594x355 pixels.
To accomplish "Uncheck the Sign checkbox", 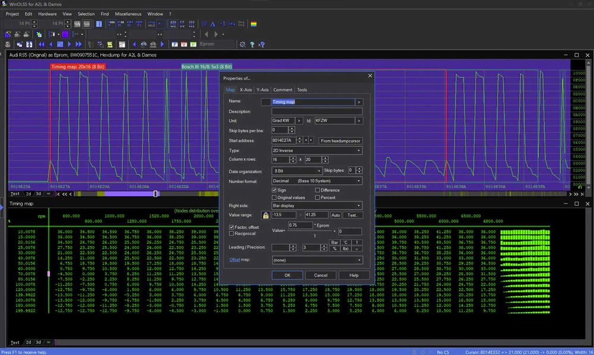I will [274, 190].
